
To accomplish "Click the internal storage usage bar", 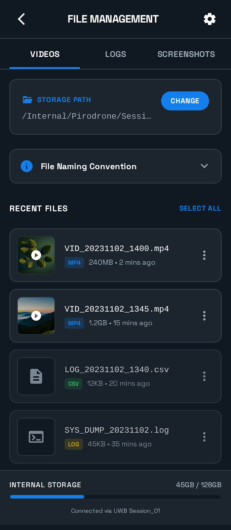I will pyautogui.click(x=115, y=497).
